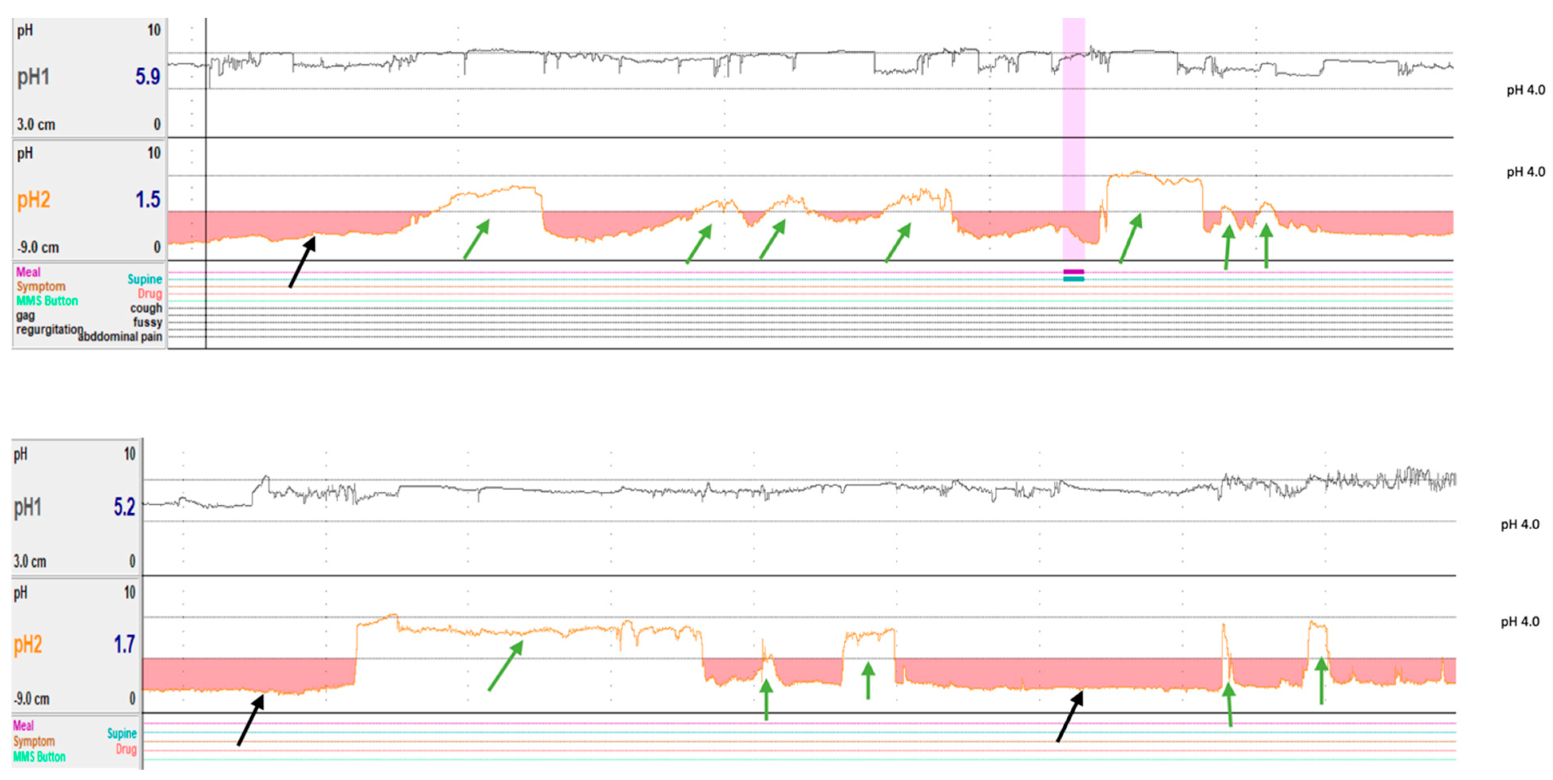Click the 'abddominal pain' event label
The image size is (1553, 780).
tap(121, 337)
